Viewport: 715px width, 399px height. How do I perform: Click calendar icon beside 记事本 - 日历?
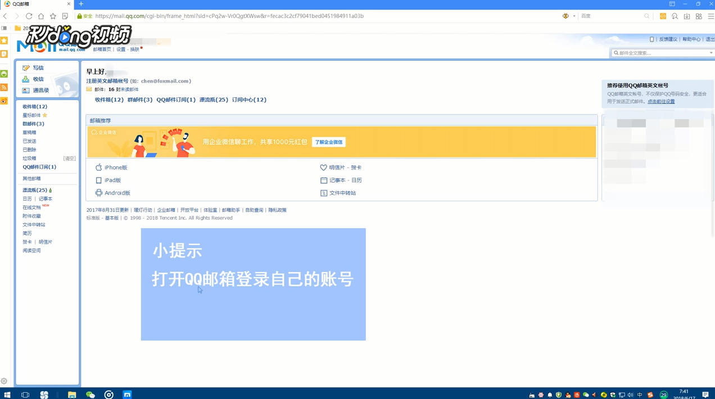324,180
